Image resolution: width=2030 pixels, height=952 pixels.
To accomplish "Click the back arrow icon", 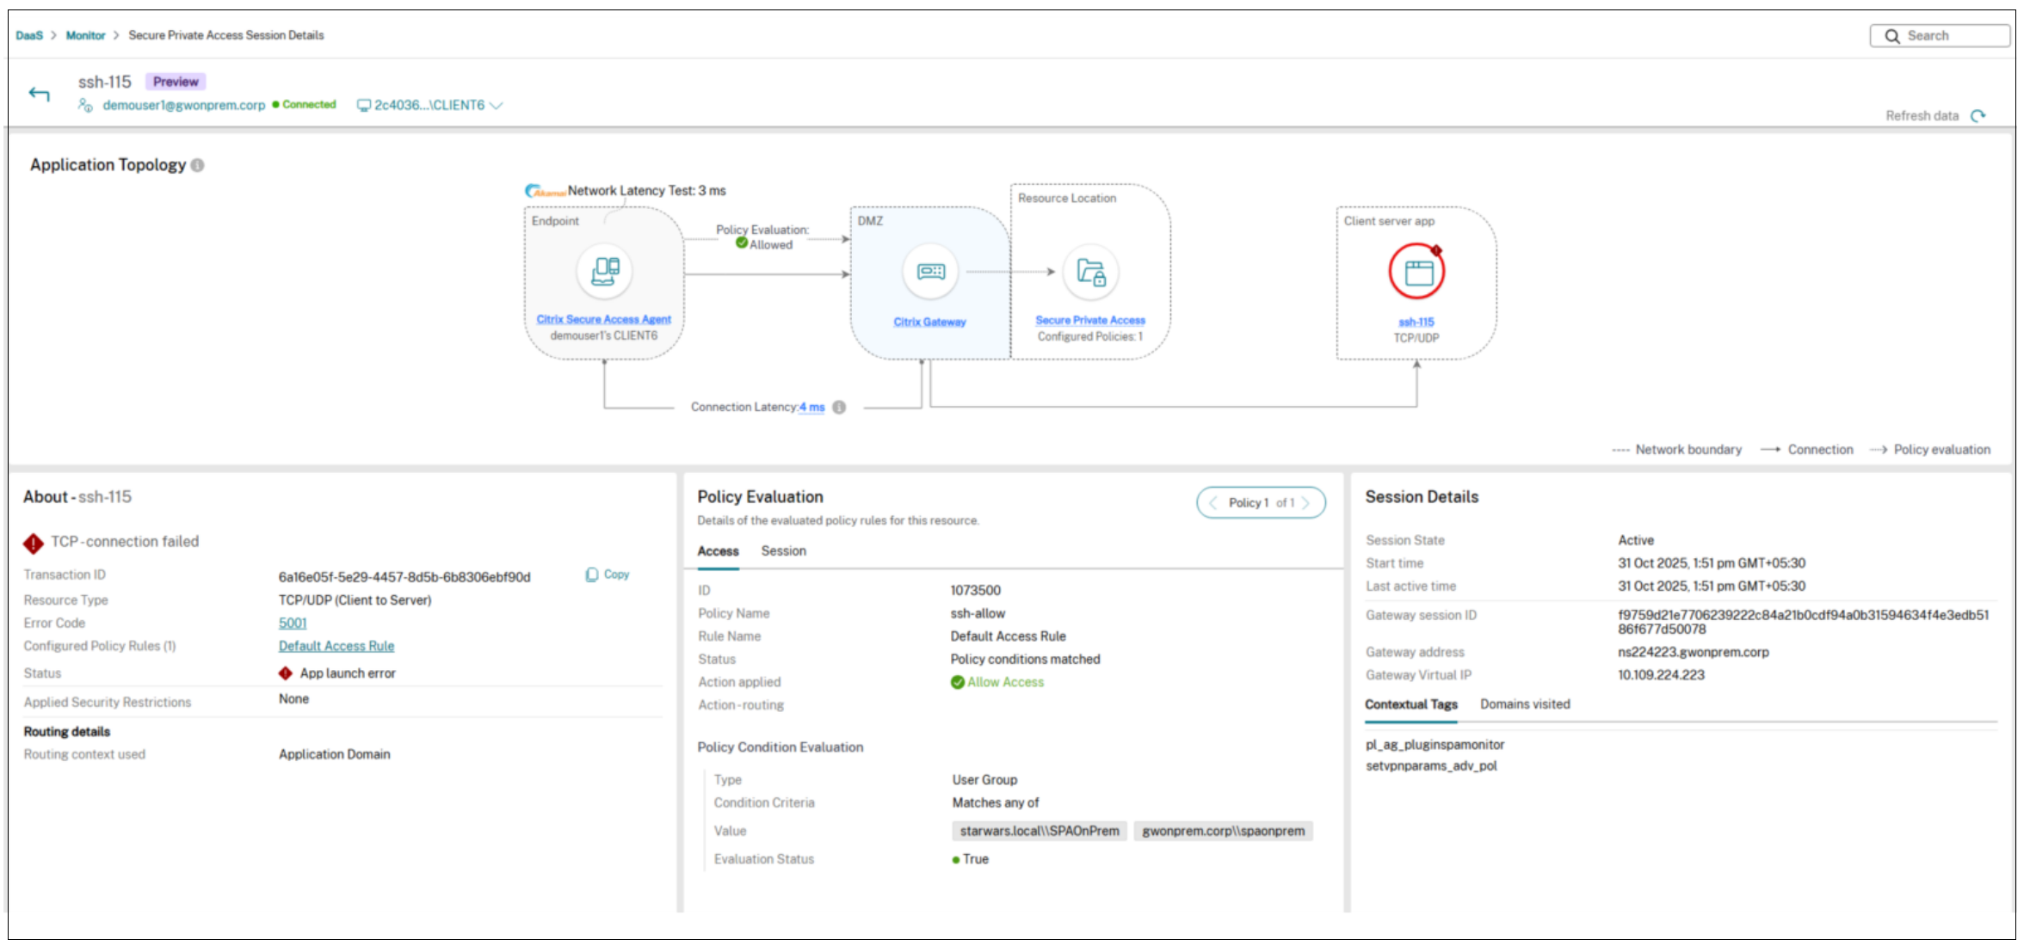I will click(39, 94).
